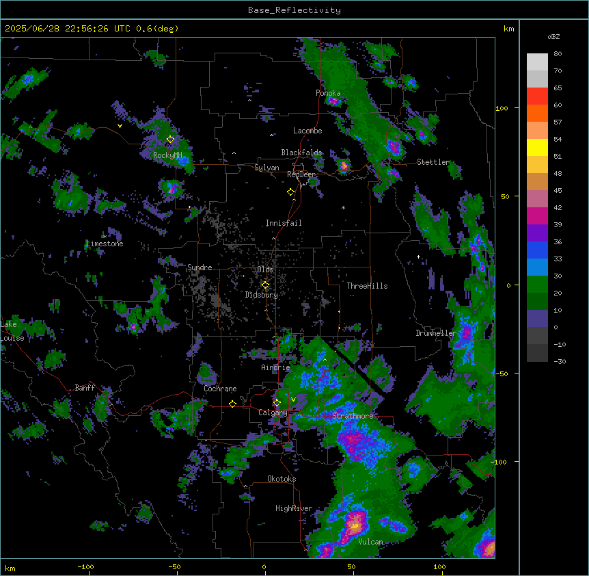Viewport: 589px width, 576px height.
Task: Click the ThreeHills label
Action: (x=367, y=286)
